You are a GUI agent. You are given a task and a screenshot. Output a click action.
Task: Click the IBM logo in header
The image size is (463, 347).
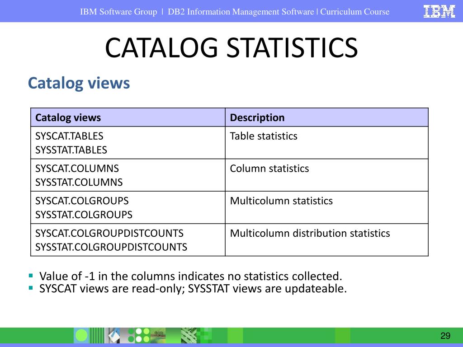point(439,11)
